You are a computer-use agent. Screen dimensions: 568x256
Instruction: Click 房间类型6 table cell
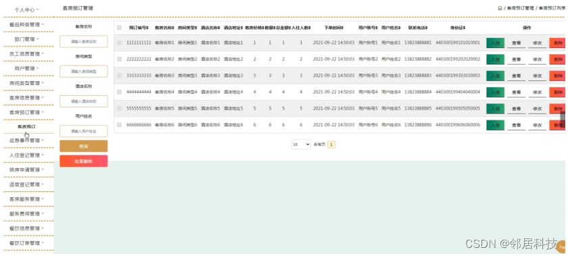click(x=187, y=124)
